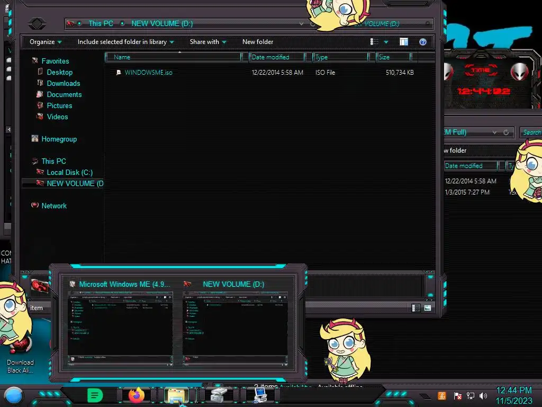Open the Share with dropdown
542x407 pixels.
[207, 42]
